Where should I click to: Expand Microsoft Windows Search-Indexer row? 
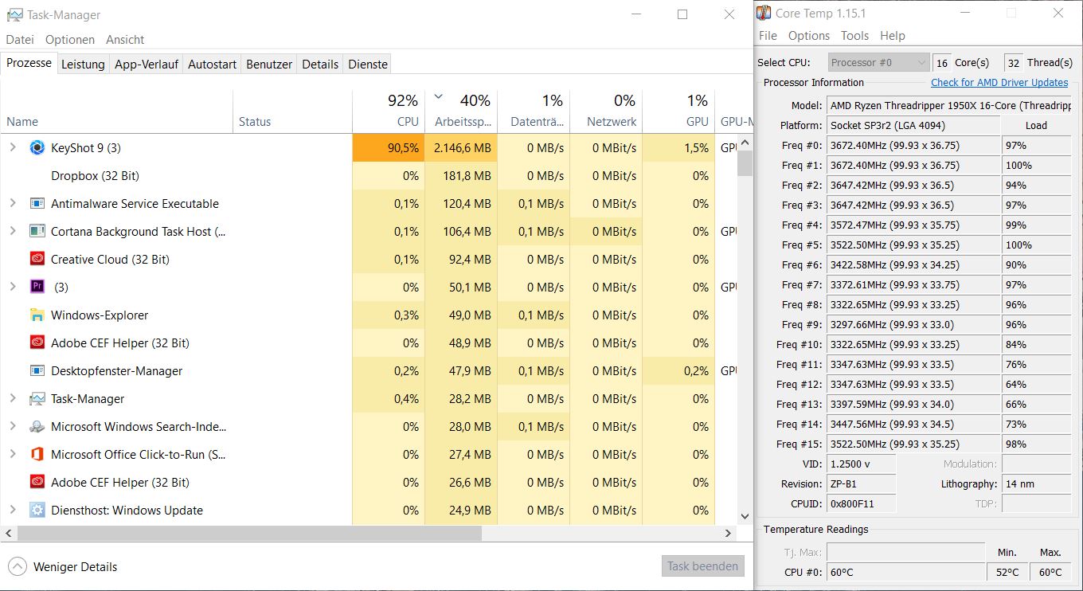click(13, 427)
